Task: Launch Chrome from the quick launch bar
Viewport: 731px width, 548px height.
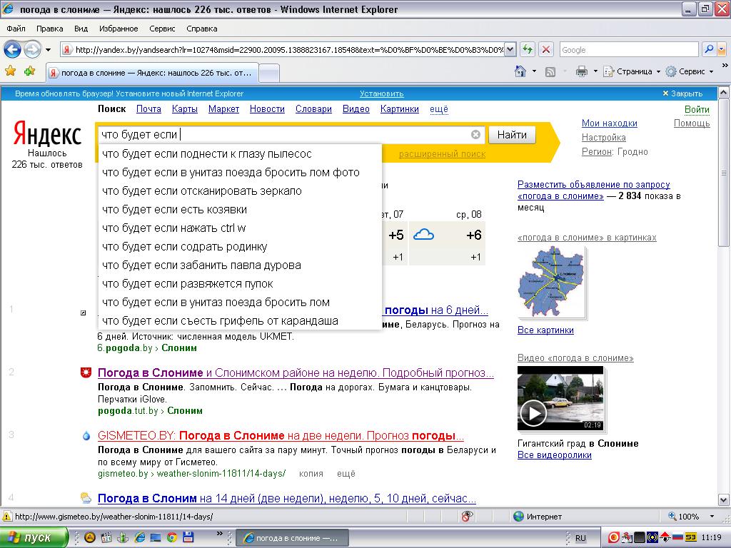Action: pyautogui.click(x=171, y=537)
